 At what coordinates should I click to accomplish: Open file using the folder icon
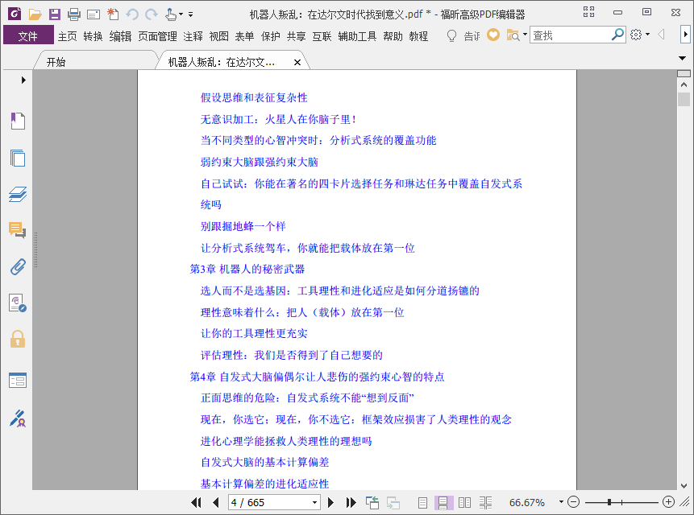[x=35, y=14]
